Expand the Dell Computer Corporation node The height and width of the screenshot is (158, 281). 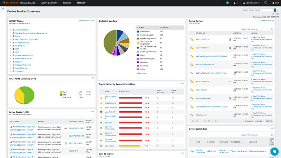tap(11, 39)
